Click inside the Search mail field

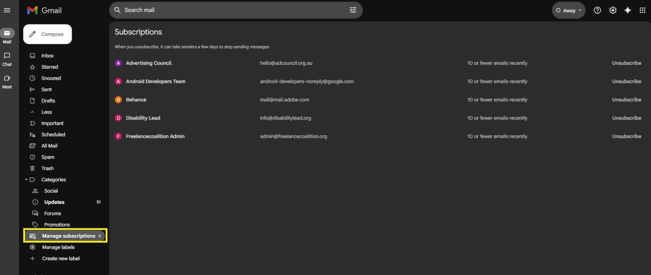coord(212,10)
